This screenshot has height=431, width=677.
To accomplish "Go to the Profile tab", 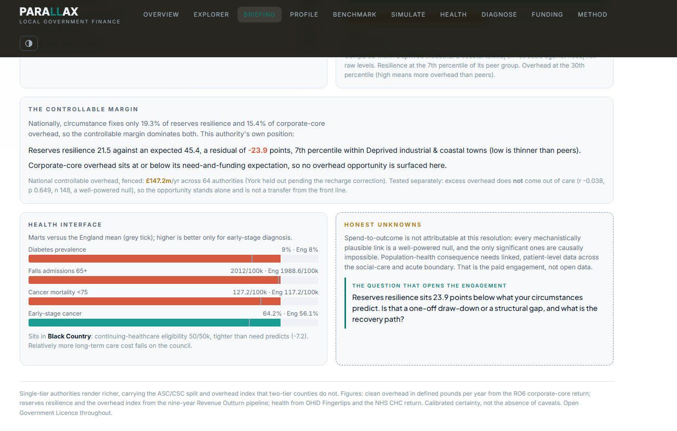I will click(304, 15).
